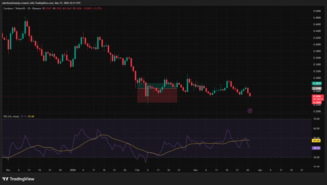Select the green profit zone of position

pyautogui.click(x=157, y=86)
